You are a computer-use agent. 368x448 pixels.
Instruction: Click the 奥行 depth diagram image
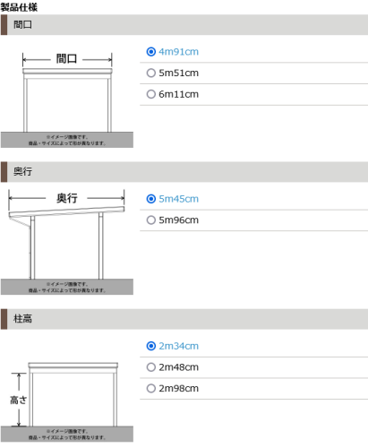coord(67,242)
